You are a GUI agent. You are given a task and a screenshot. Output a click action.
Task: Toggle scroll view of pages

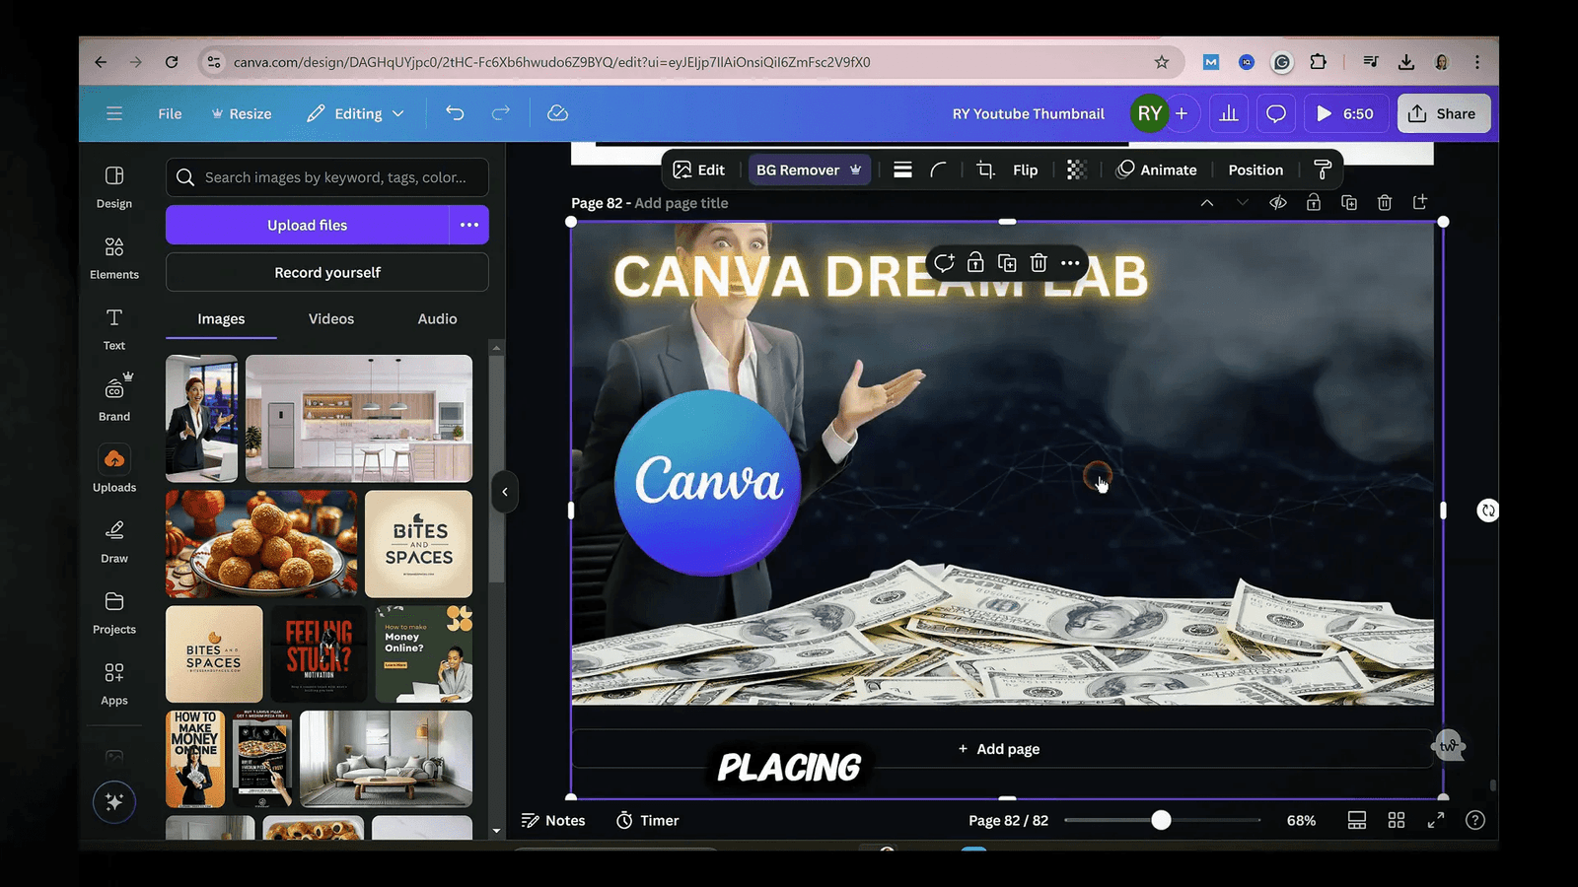[x=1357, y=820]
